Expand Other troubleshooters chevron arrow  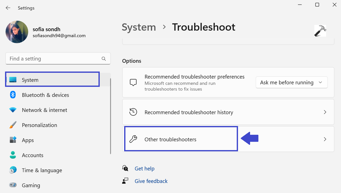coord(325,139)
